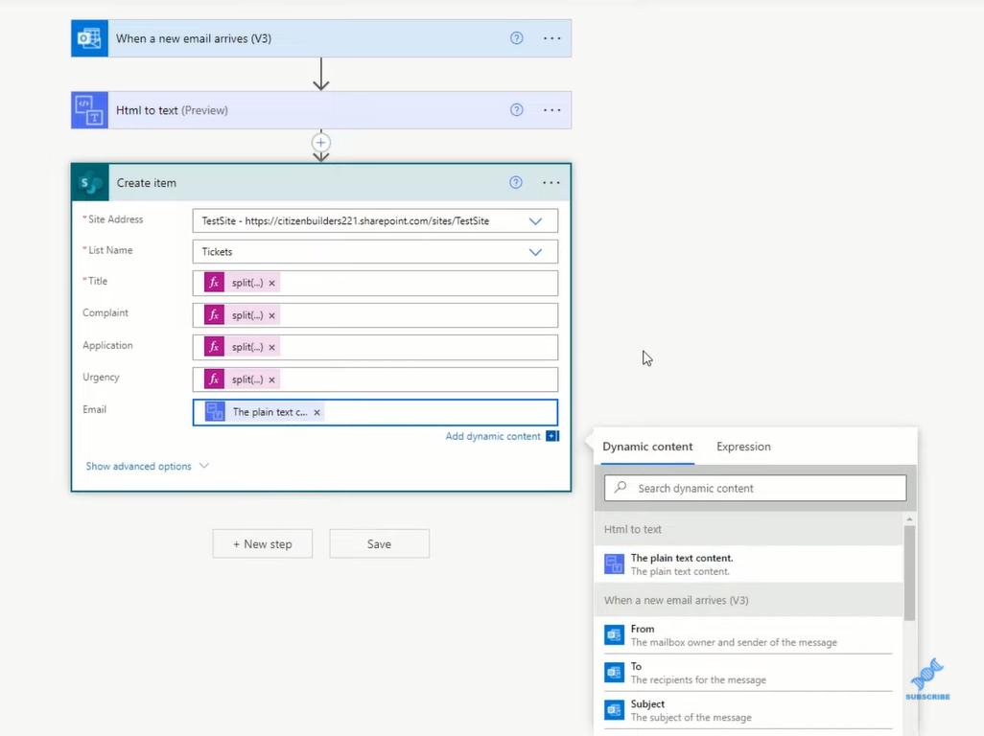The width and height of the screenshot is (984, 736).
Task: Remove the split expression from Title
Action: [x=271, y=283]
